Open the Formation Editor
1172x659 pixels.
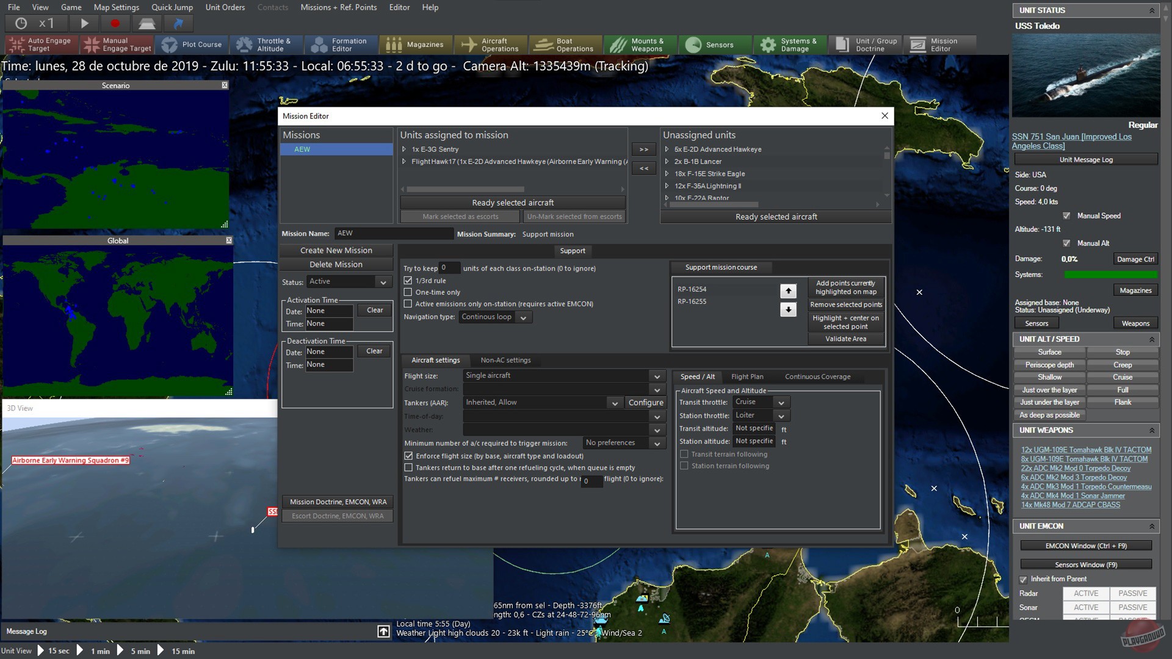340,44
